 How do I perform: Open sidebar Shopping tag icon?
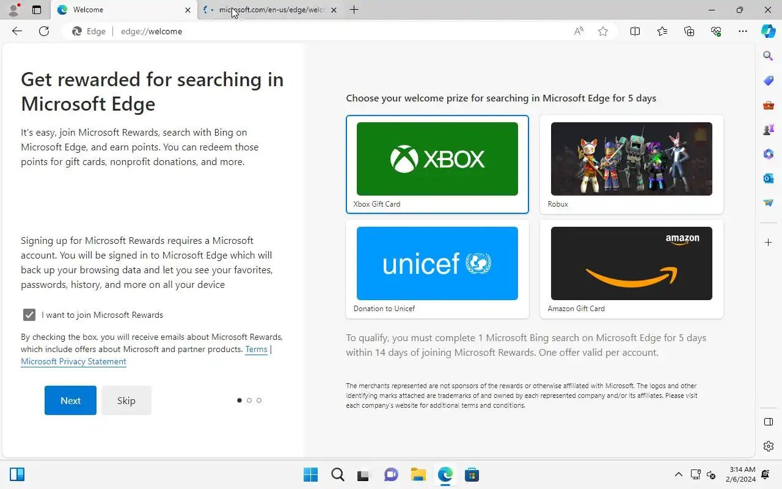769,81
